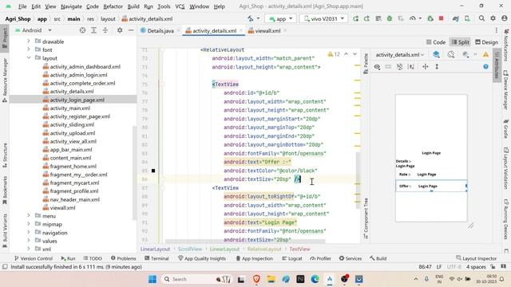Open Logcat tool window

click(x=292, y=258)
